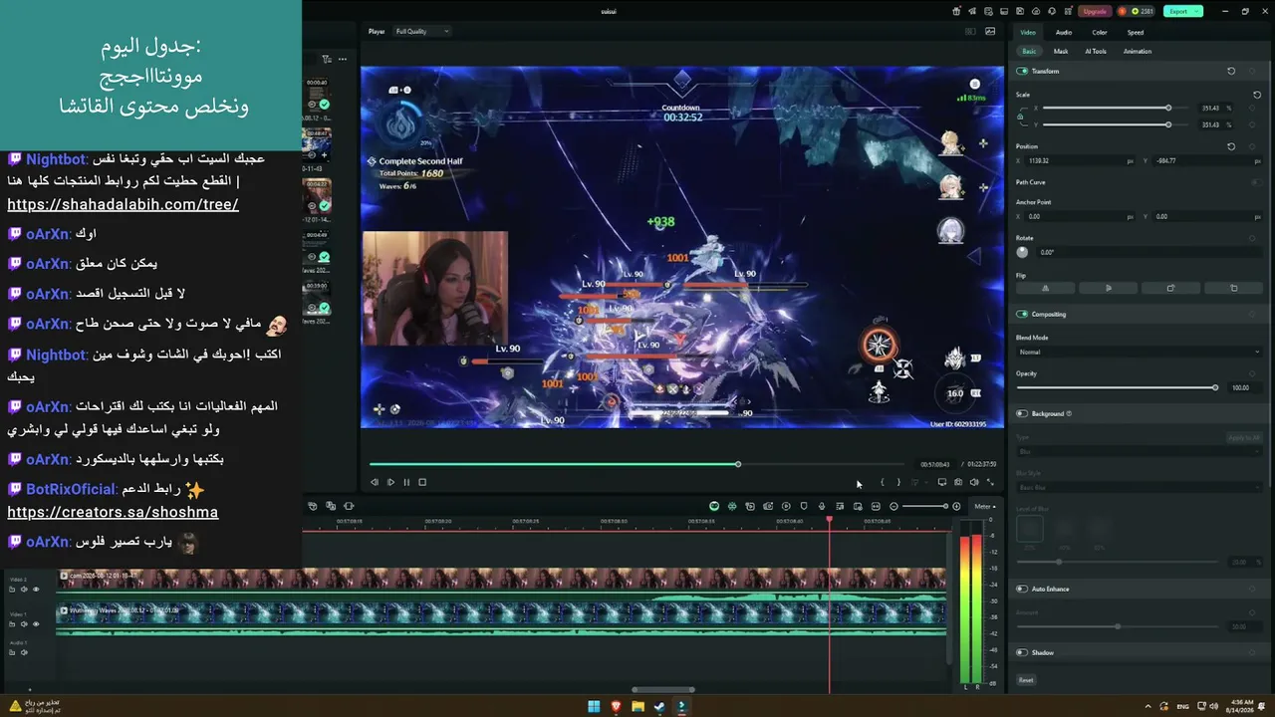Toggle the Transform switch

(1022, 72)
